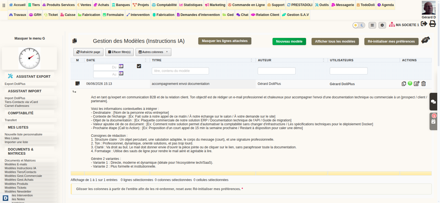Edit the accompagnement envoi documentation model
Viewport: 440px width, 203px height.
[417, 84]
